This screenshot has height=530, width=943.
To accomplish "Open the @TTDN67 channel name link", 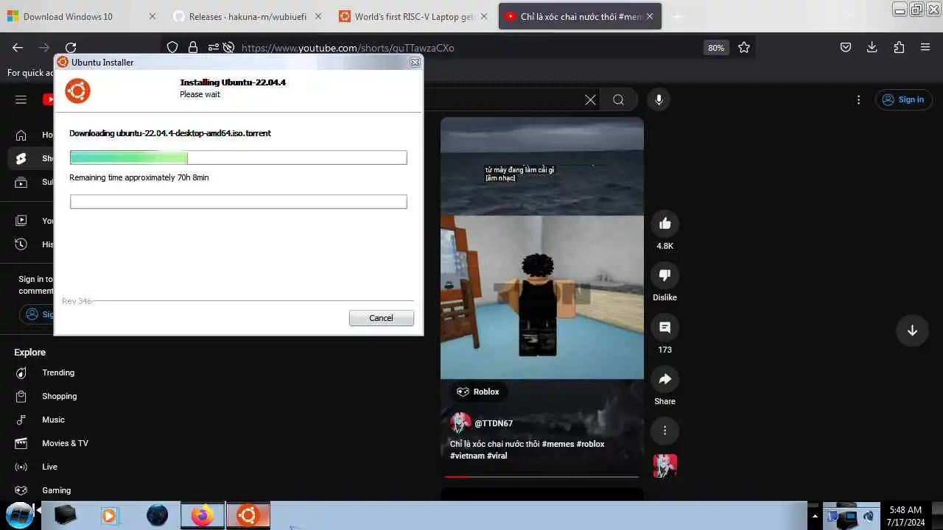I will coord(494,423).
